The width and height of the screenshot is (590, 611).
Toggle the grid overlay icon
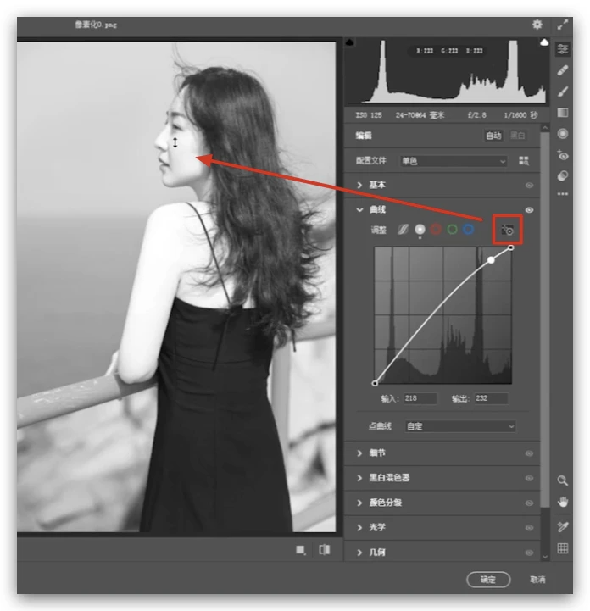pos(563,549)
